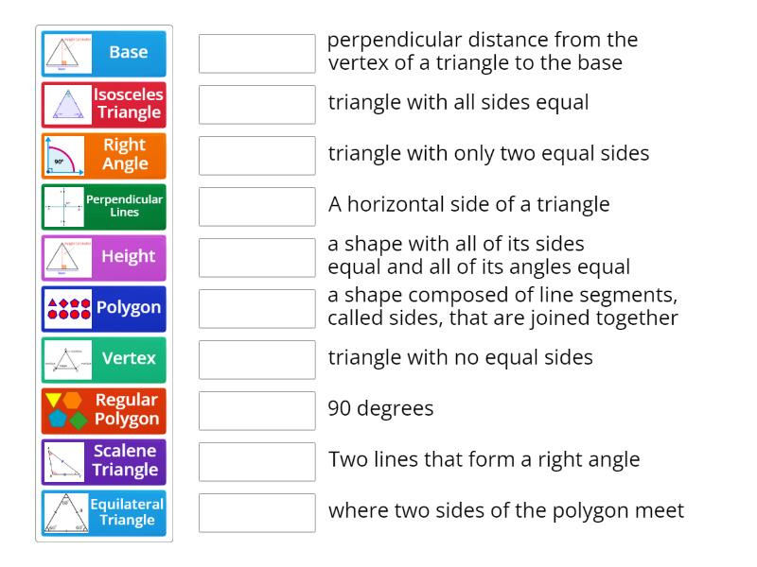Click the answer slot beside 'where two sides of the polygon meet'
757x567 pixels.
[x=256, y=512]
